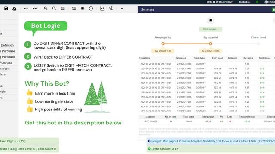Zoom in on the workspace
Viewport: 275px width, 154px height.
[x=46, y=9]
